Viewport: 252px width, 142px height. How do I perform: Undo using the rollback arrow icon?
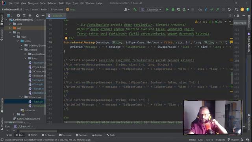pyautogui.click(x=229, y=9)
